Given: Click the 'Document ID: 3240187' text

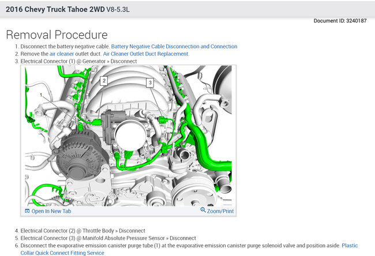Looking at the screenshot, I should (340, 21).
